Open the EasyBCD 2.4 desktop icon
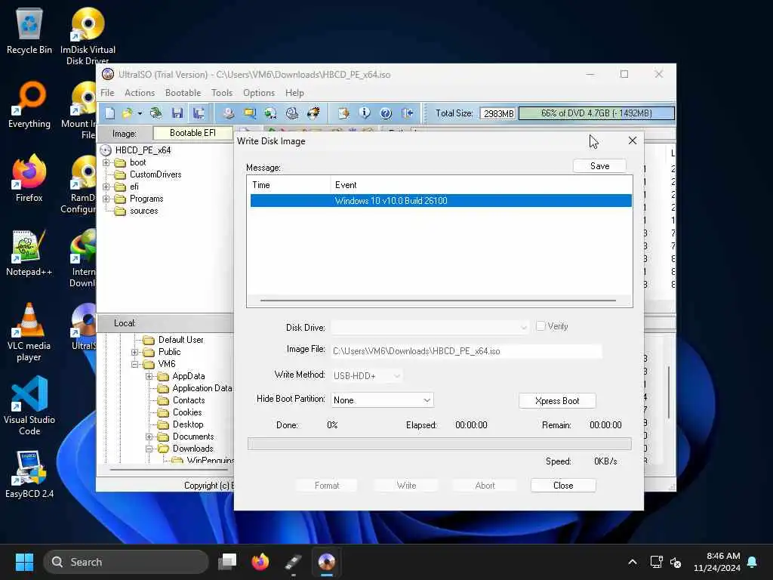This screenshot has height=580, width=773. pos(29,474)
